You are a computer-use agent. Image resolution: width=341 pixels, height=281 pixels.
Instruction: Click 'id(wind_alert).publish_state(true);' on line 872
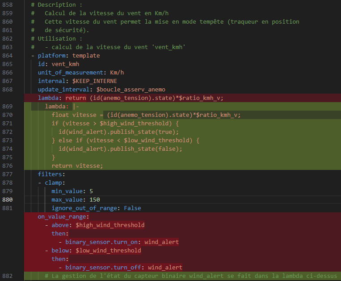pyautogui.click(x=118, y=132)
